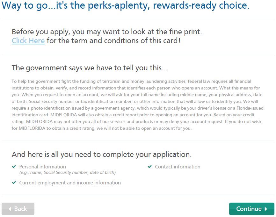The image size is (276, 217).
Task: Click the 'Before you apply' sentence
Action: pyautogui.click(x=107, y=32)
